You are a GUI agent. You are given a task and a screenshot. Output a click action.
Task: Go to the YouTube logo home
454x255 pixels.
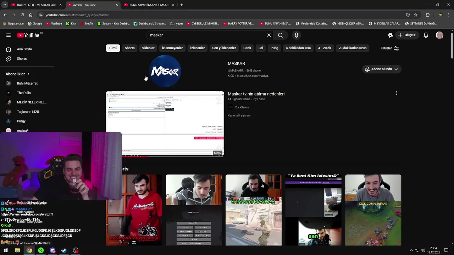28,35
